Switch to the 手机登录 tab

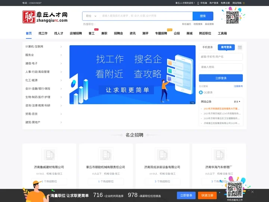pos(207,47)
